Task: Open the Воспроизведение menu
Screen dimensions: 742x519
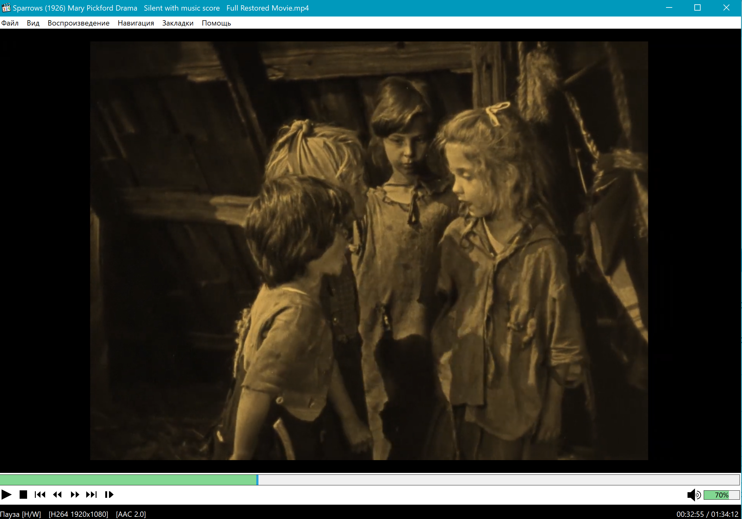Action: coord(78,23)
